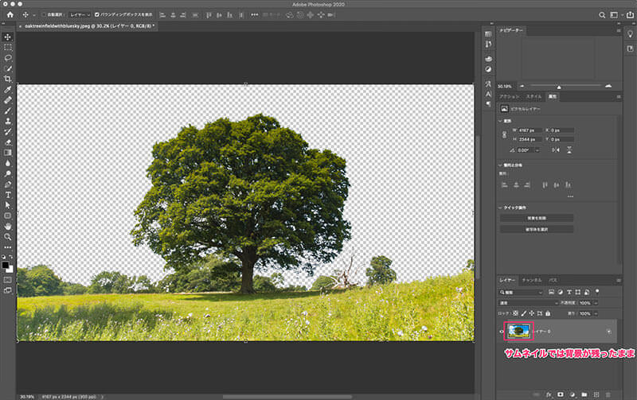Image resolution: width=637 pixels, height=400 pixels.
Task: Switch to the Styles panel tab
Action: (533, 96)
